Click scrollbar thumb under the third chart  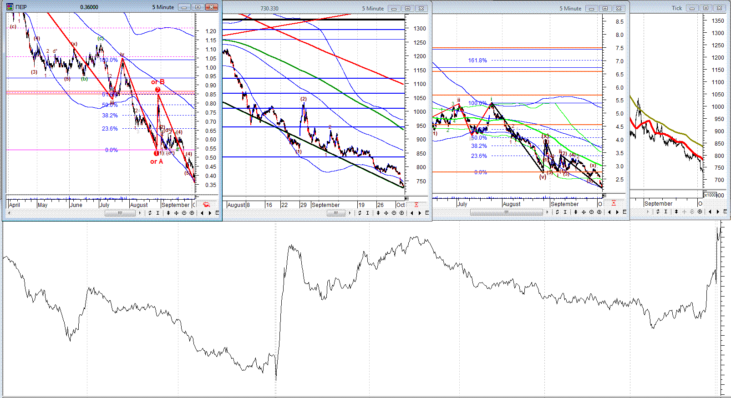tap(506, 212)
